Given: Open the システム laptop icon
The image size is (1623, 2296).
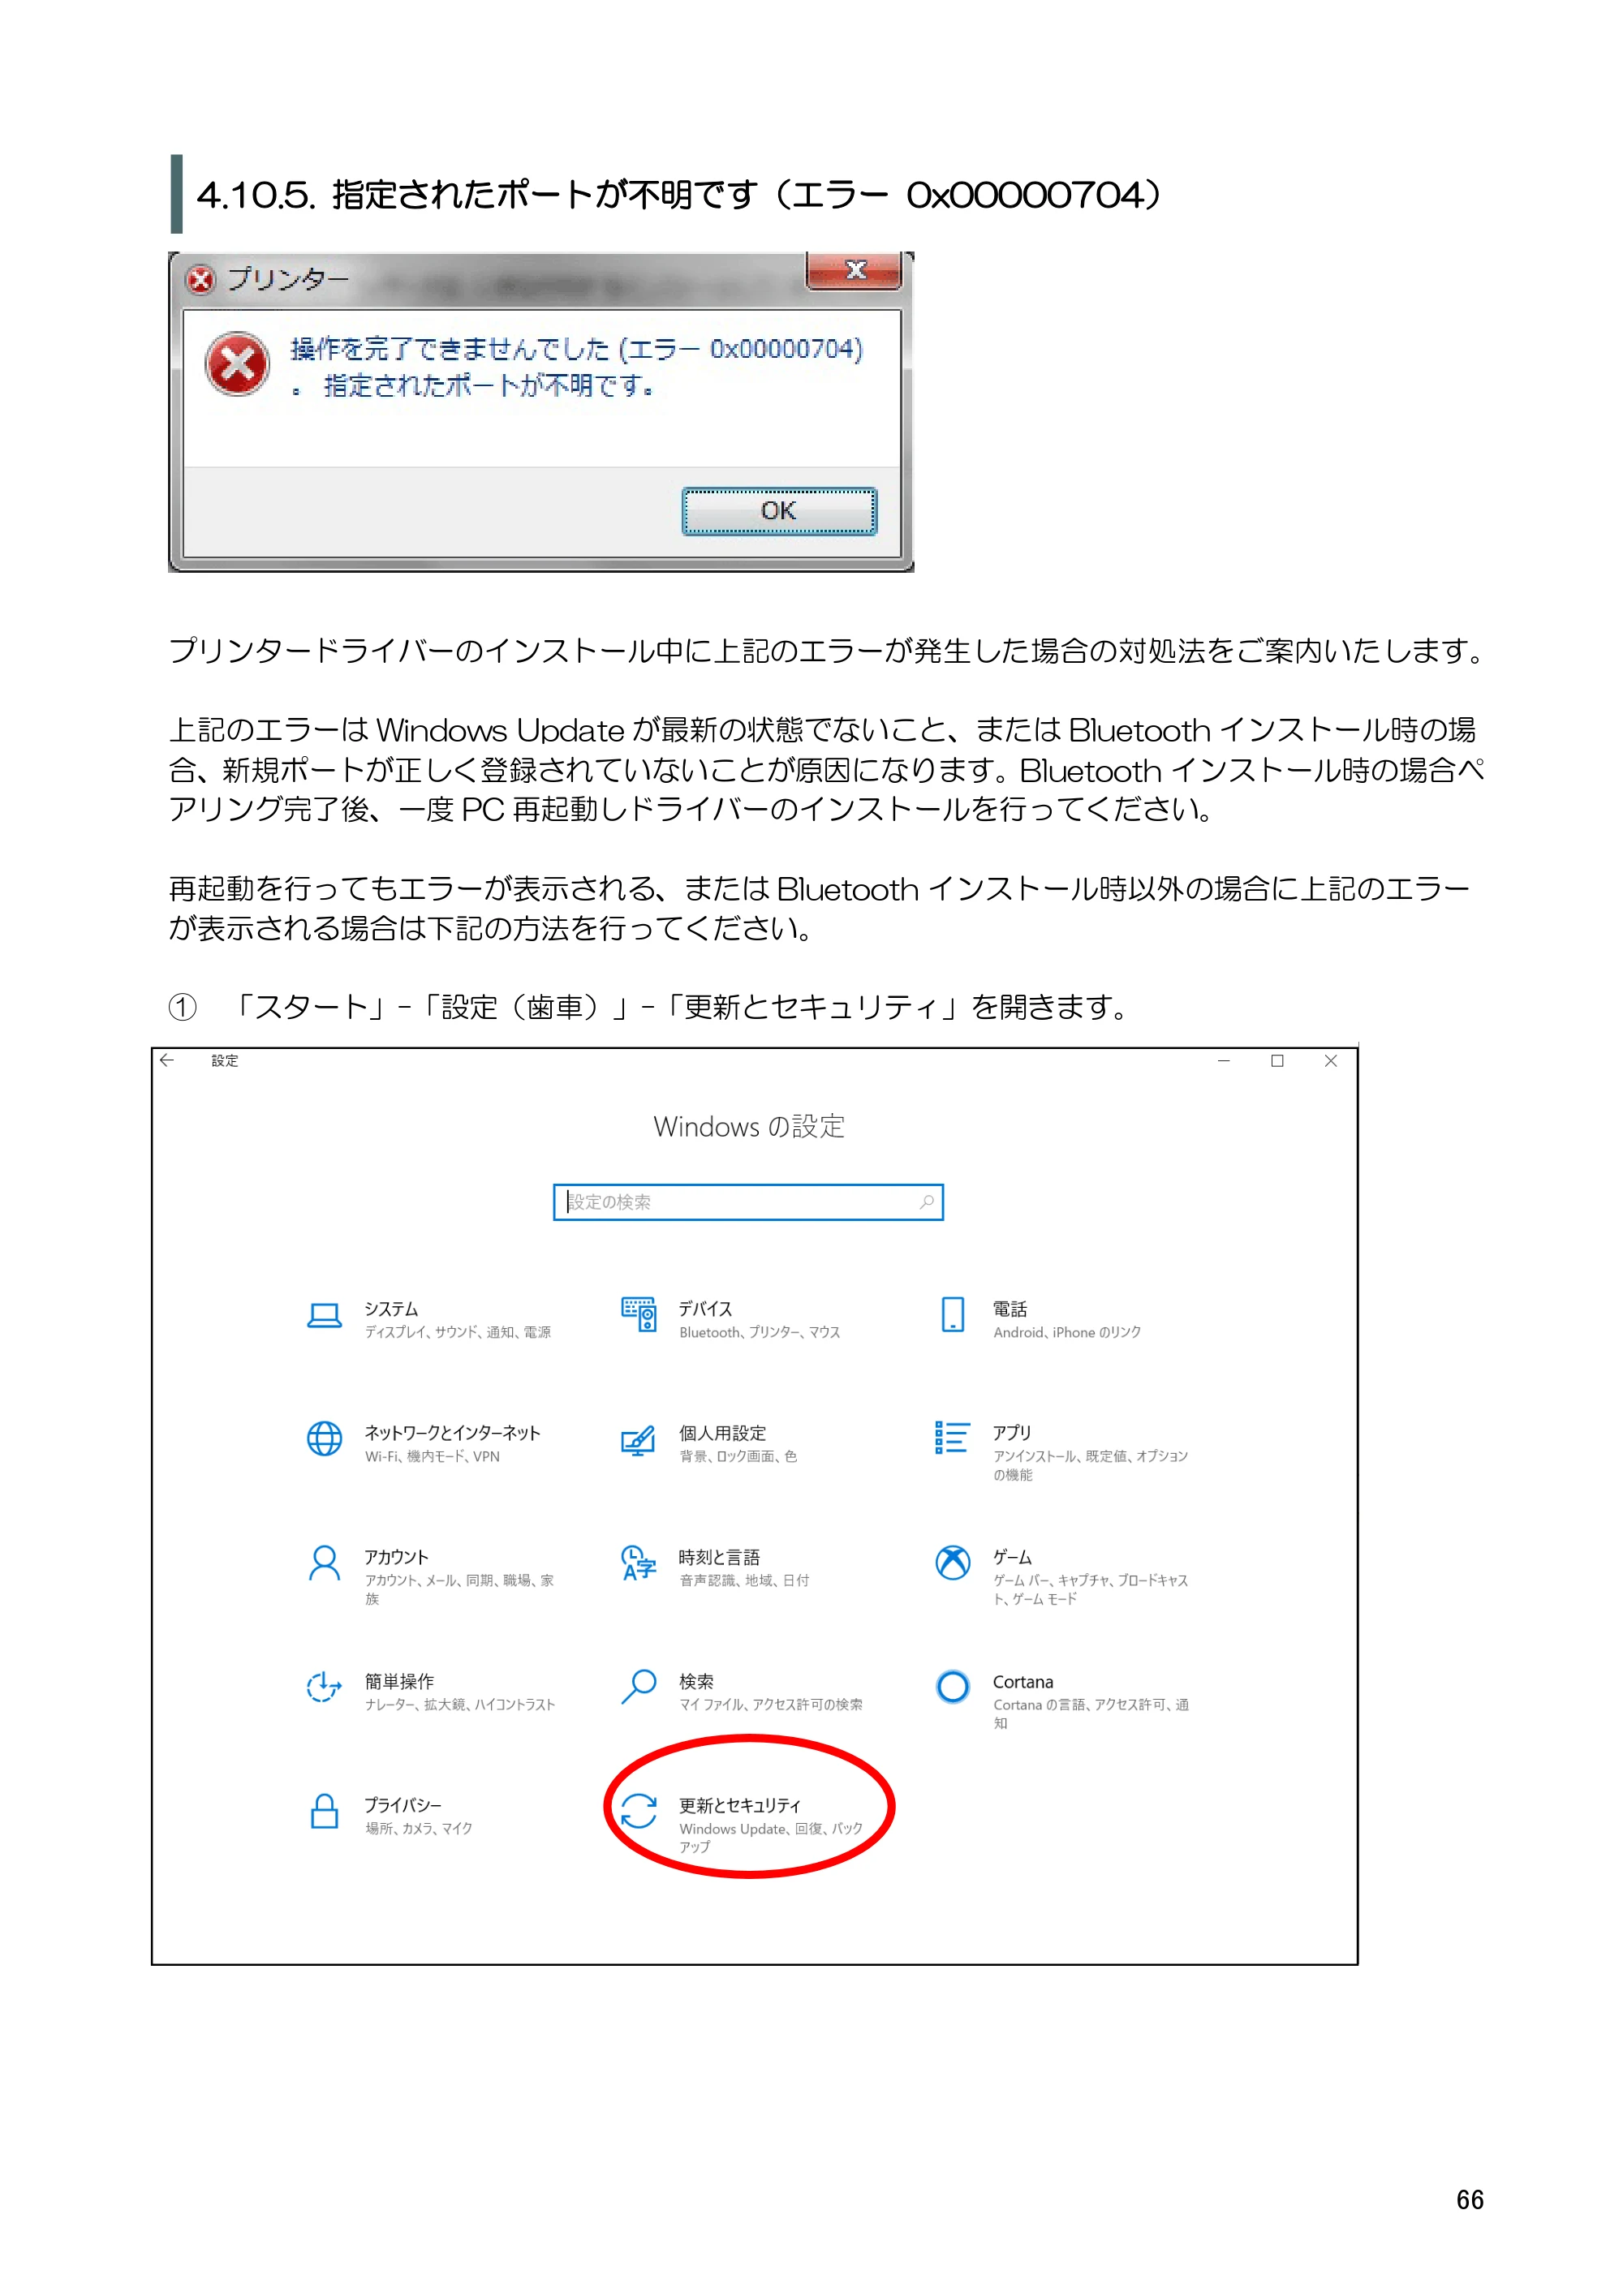Looking at the screenshot, I should click(324, 1315).
